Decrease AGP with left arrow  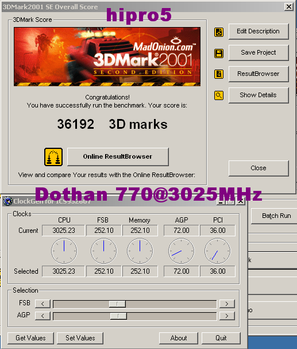point(43,316)
